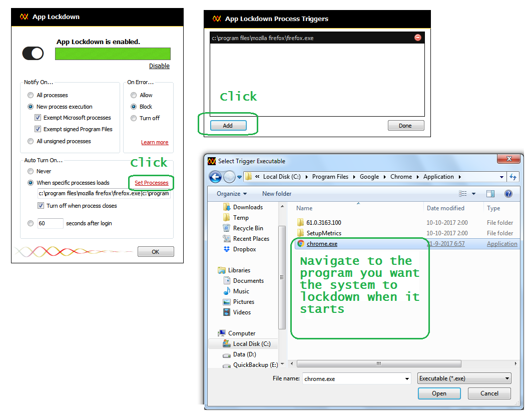Open the view options dropdown arrow

click(x=473, y=194)
